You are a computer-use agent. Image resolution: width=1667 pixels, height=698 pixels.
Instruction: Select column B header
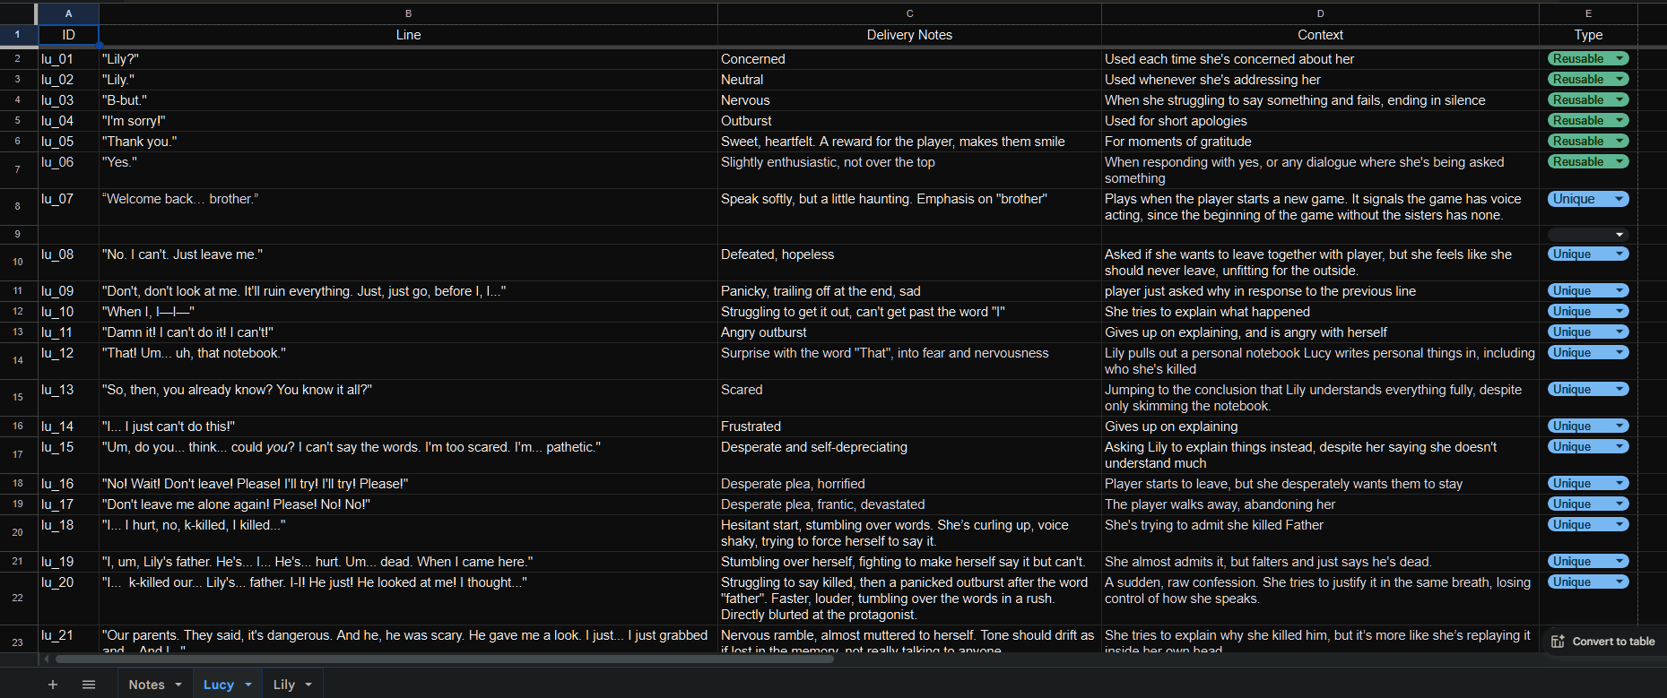pos(408,13)
